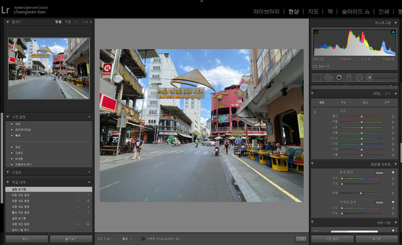Activate HSL targeted adjustment tool beside 색조
Image resolution: width=402 pixels, height=245 pixels.
[x=315, y=112]
